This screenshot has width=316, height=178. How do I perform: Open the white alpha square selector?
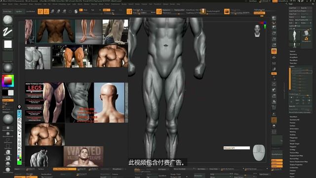tap(8, 44)
